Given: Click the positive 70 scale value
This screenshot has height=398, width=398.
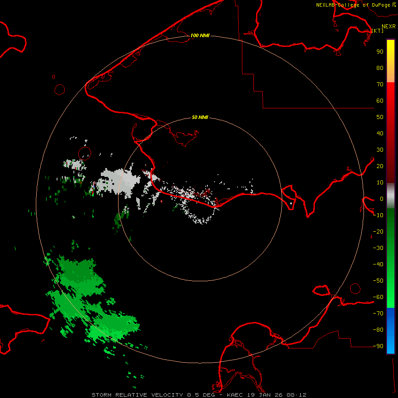Looking at the screenshot, I should 380,84.
